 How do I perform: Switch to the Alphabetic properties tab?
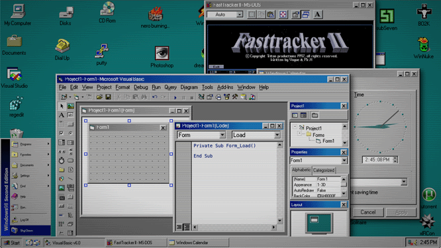coord(301,170)
